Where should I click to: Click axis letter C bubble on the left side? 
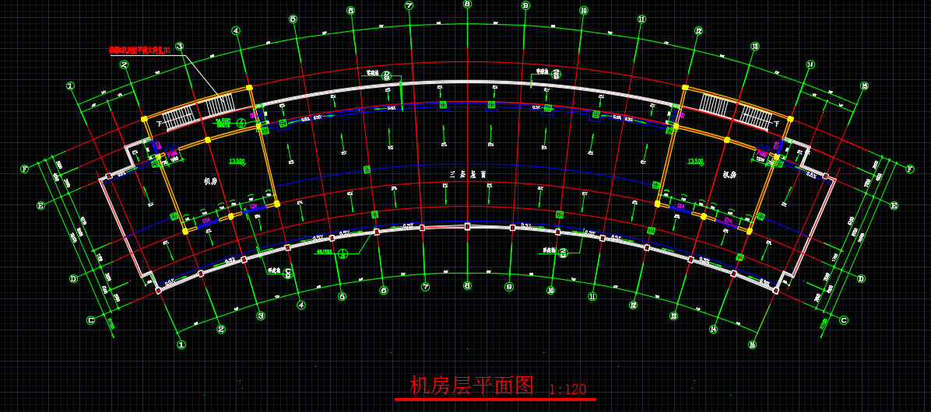pos(91,320)
